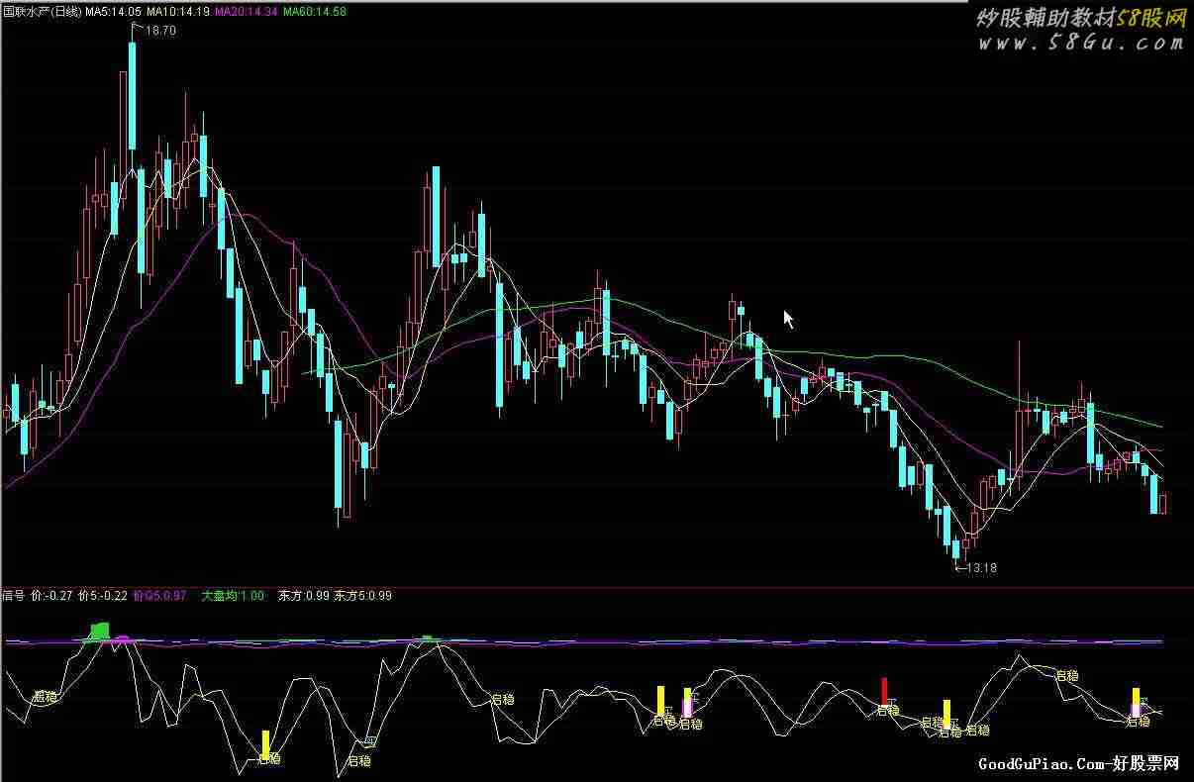Click the 国联水产(日线) chart title
The image size is (1194, 782).
[42, 11]
